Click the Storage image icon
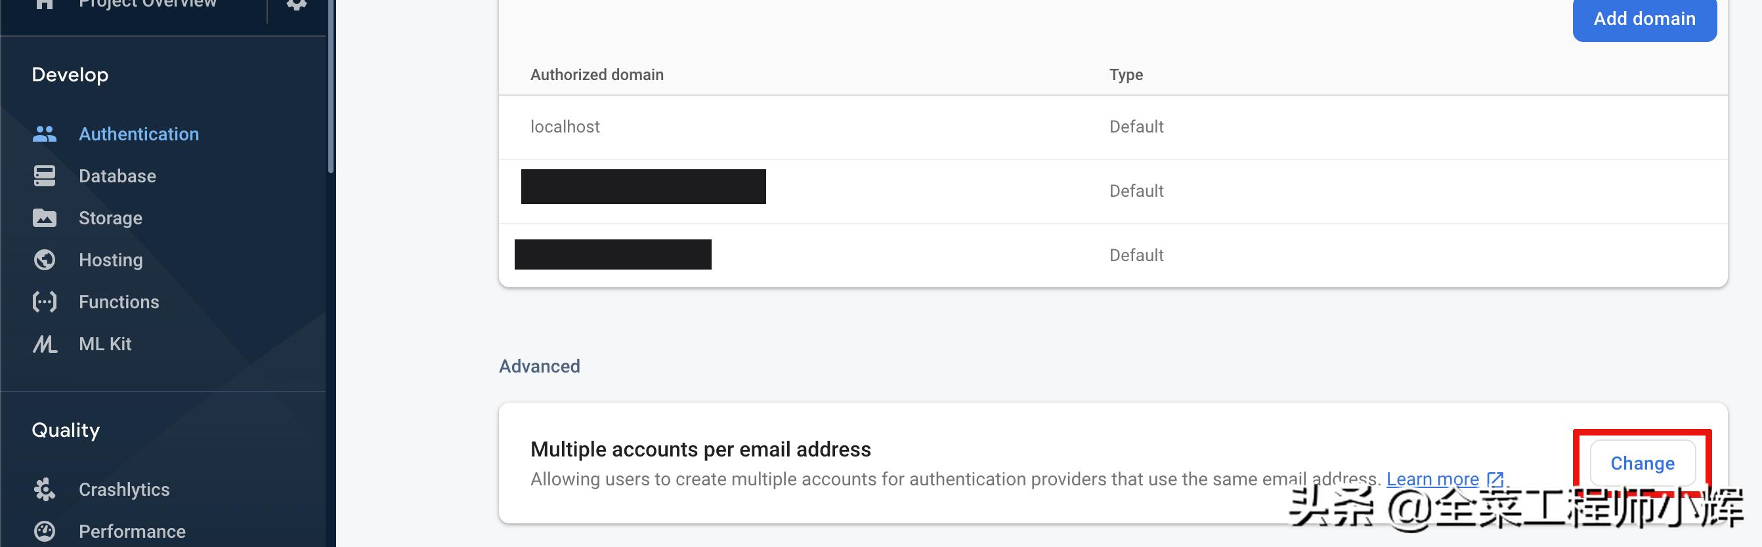The height and width of the screenshot is (547, 1762). 45,218
